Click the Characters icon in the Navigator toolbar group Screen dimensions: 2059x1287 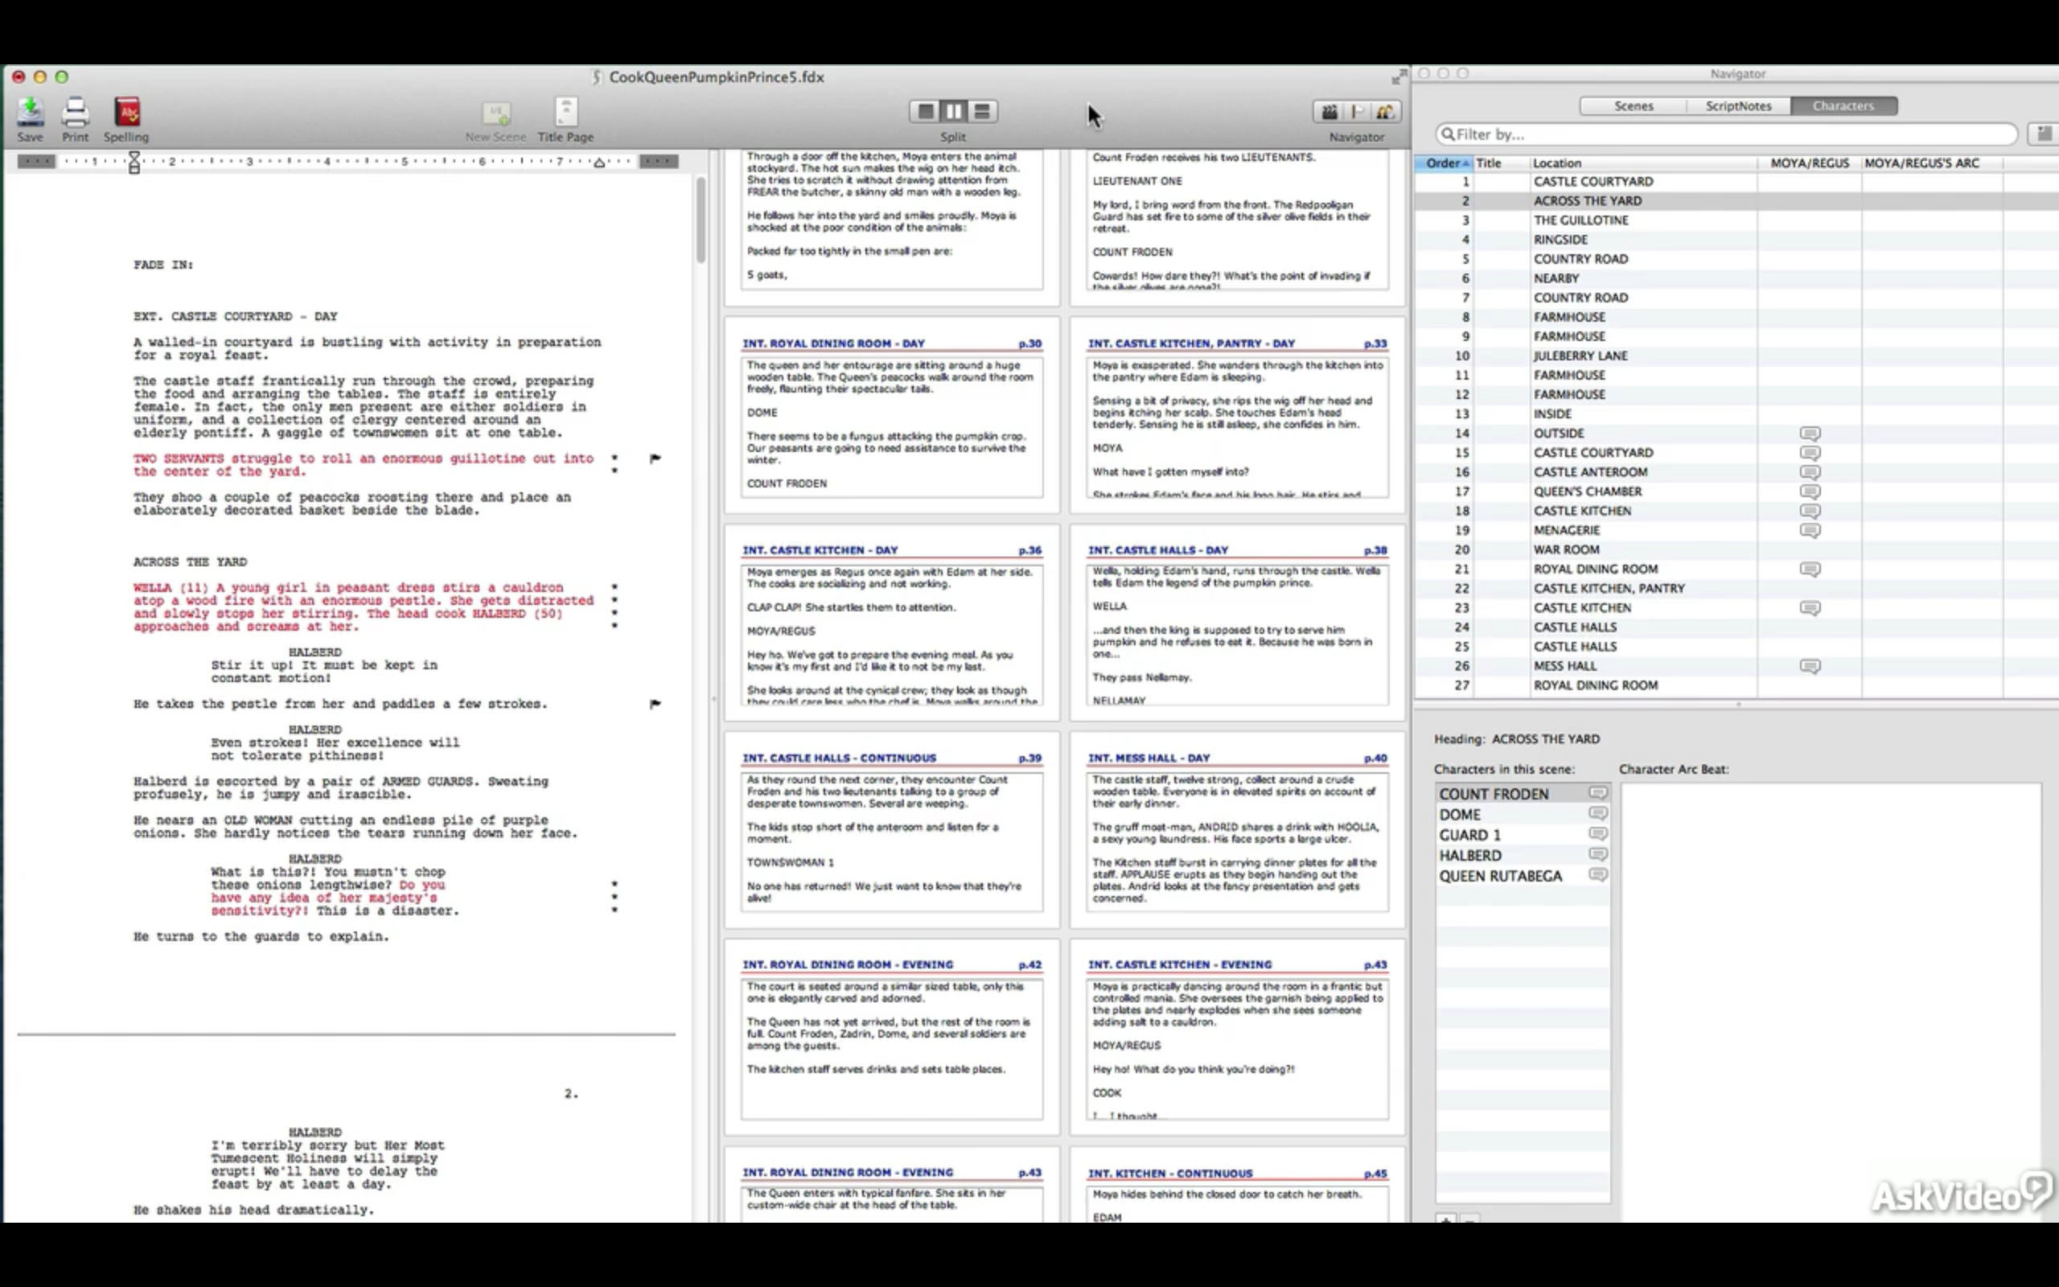(x=1384, y=112)
